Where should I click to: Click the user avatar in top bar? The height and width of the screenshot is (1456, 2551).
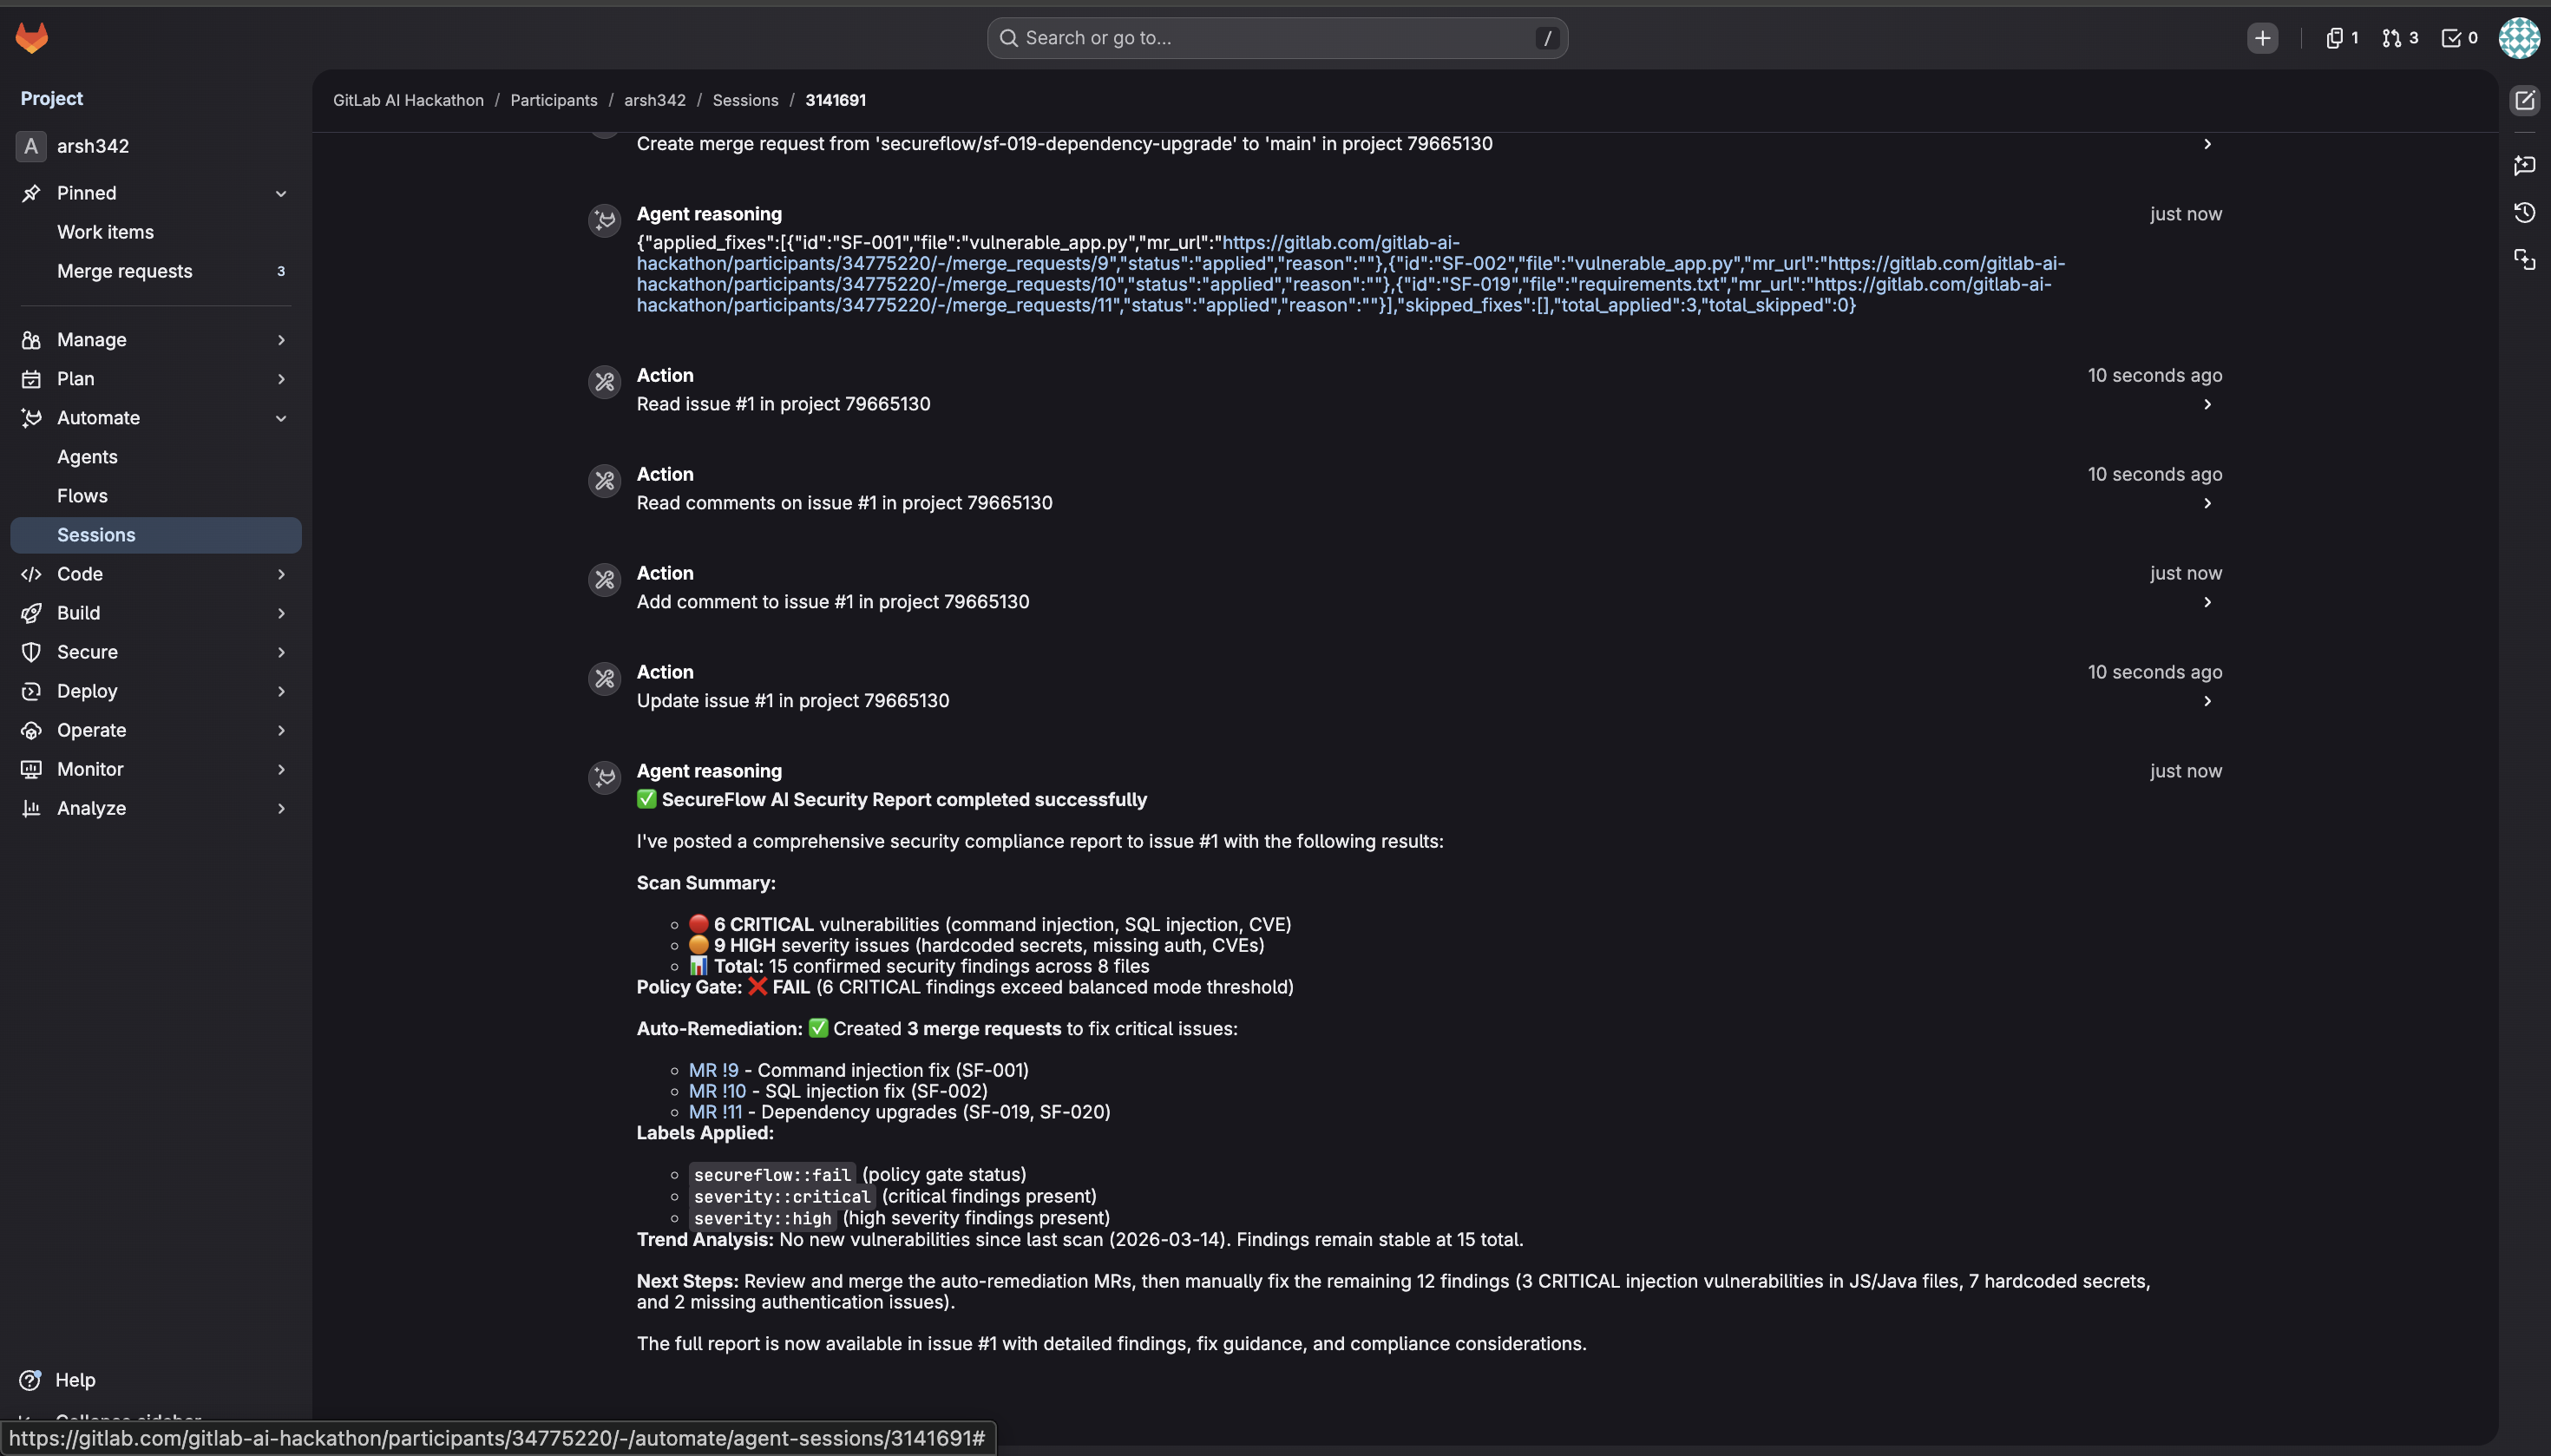(2518, 38)
